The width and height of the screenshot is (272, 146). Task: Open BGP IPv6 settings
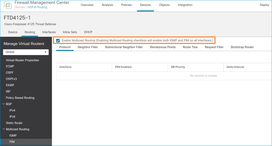(12, 117)
